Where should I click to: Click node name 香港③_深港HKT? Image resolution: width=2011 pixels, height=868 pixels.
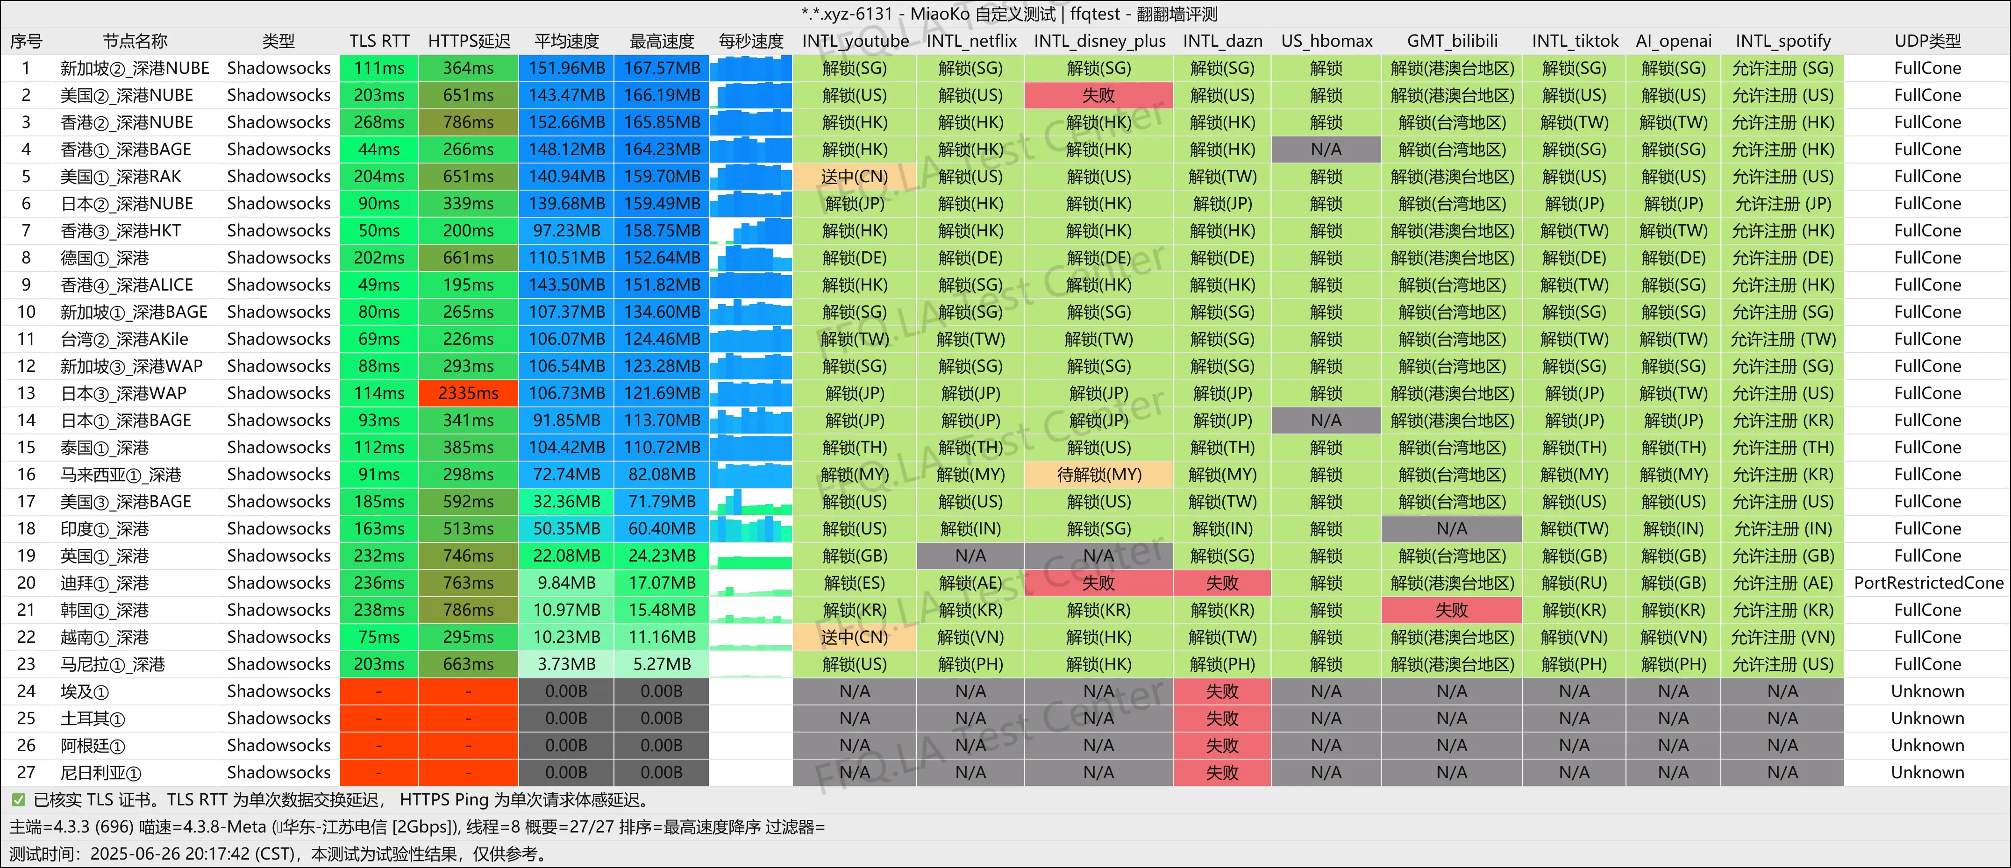(x=120, y=231)
